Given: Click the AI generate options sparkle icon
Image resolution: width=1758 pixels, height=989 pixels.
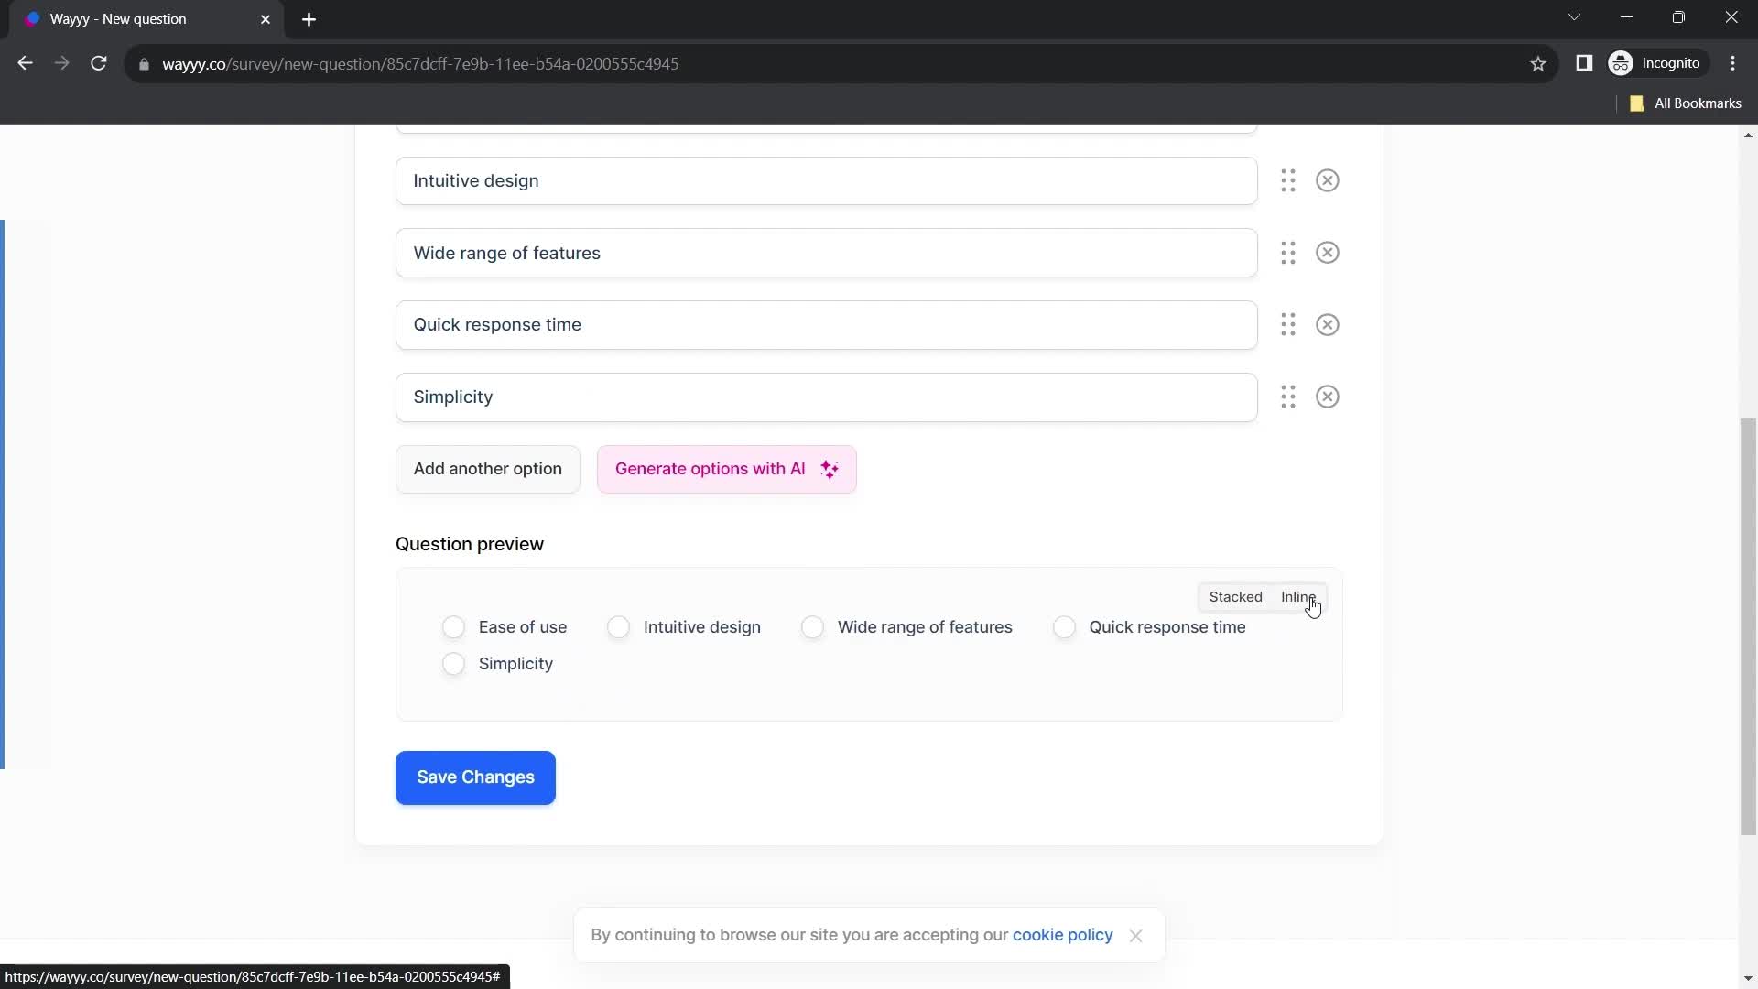Looking at the screenshot, I should 830,469.
